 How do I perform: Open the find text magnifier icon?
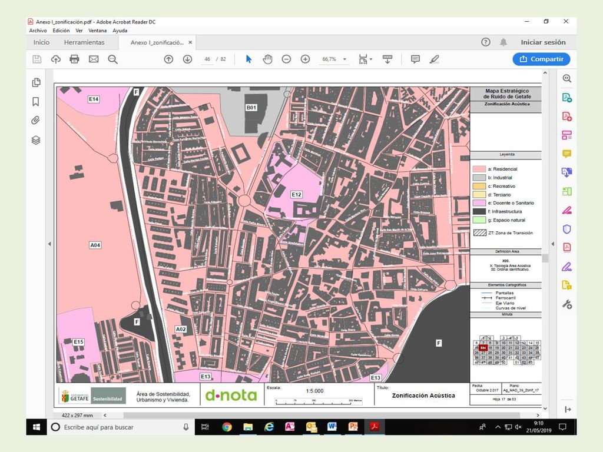click(112, 59)
